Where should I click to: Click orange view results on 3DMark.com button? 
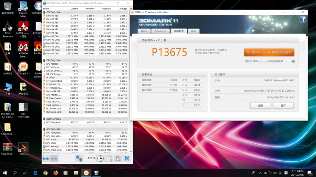pos(269,52)
